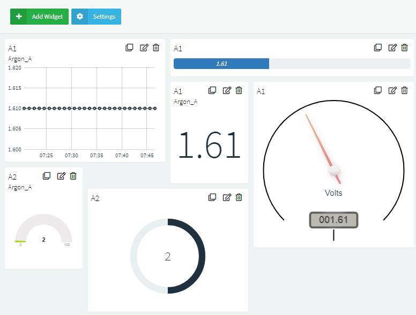416x315 pixels.
Task: Click the 07:45 time axis label
Action: point(147,156)
